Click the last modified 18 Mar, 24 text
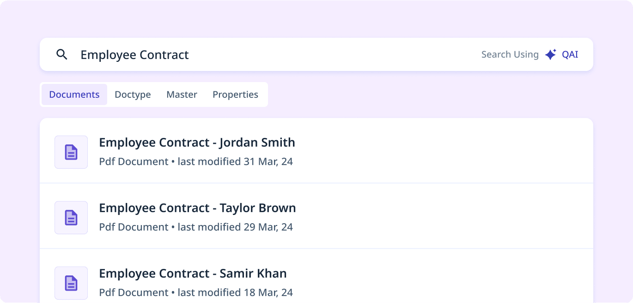The width and height of the screenshot is (633, 303). pos(235,293)
